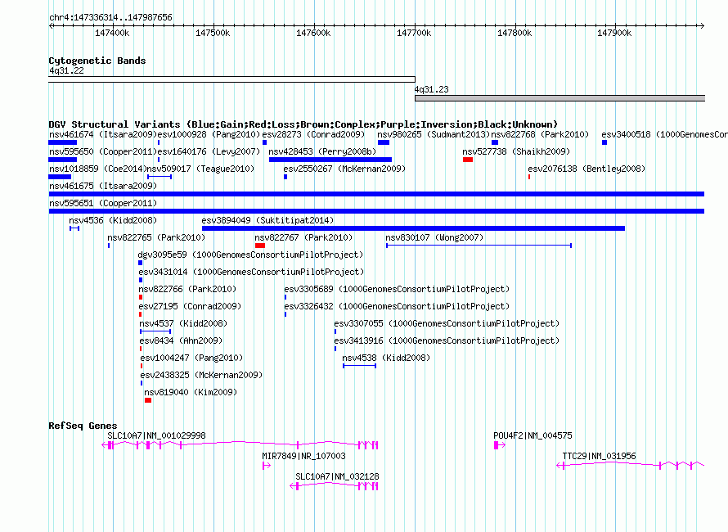Image resolution: width=728 pixels, height=532 pixels.
Task: Select esv3413916 variant label
Action: pyautogui.click(x=447, y=341)
